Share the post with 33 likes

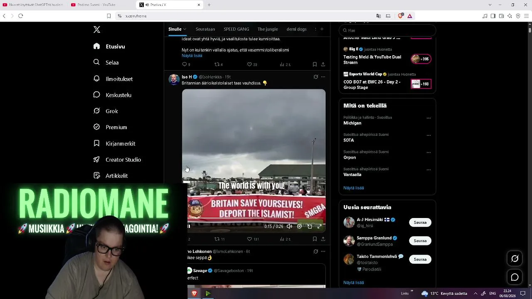click(x=323, y=64)
